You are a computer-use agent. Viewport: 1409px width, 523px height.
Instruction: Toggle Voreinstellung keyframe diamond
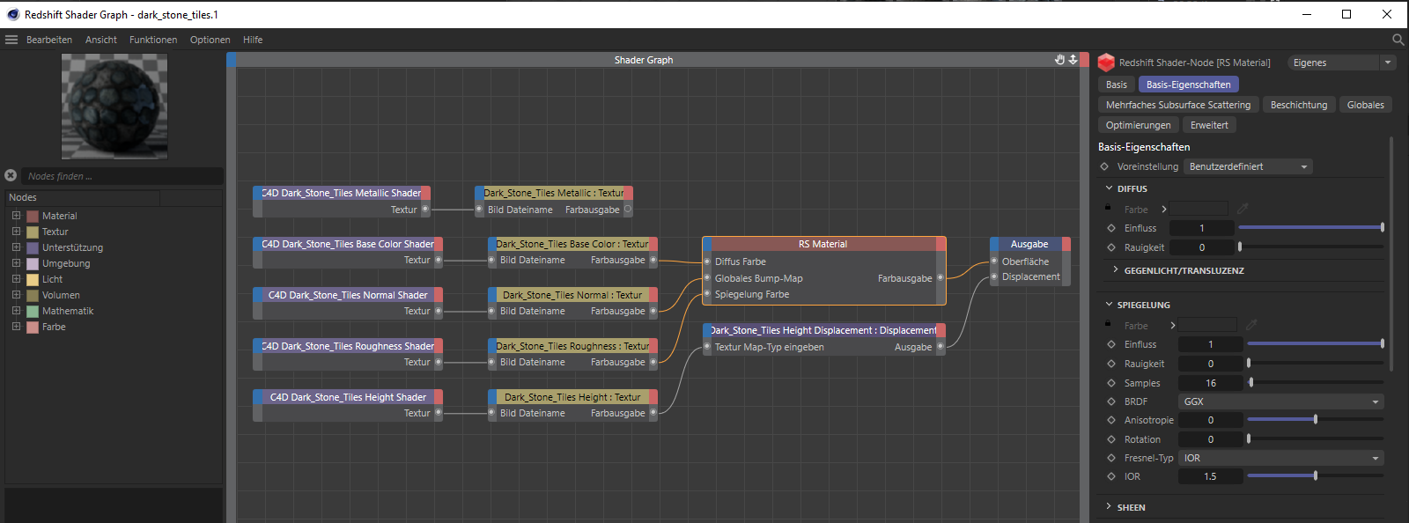pos(1104,166)
